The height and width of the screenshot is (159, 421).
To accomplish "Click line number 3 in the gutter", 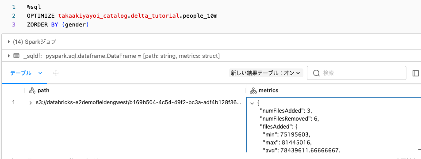I will click(x=14, y=25).
